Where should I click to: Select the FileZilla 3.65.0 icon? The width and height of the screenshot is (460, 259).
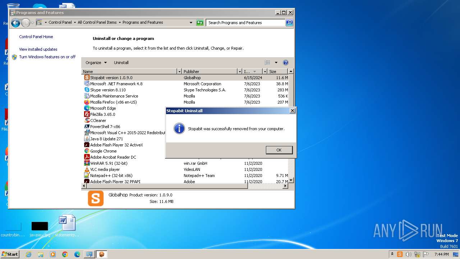click(87, 114)
